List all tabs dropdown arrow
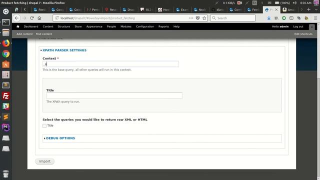 point(316,9)
